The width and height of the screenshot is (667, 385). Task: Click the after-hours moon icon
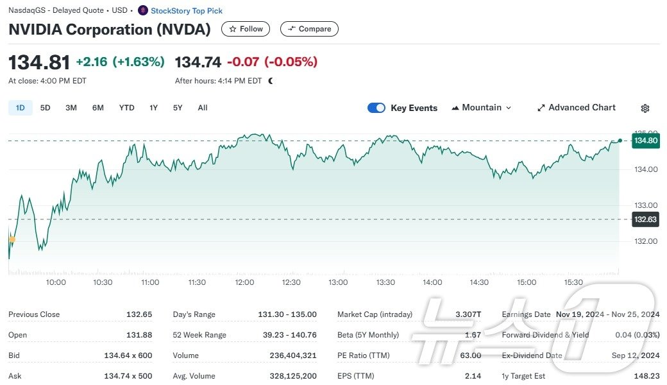pyautogui.click(x=271, y=81)
